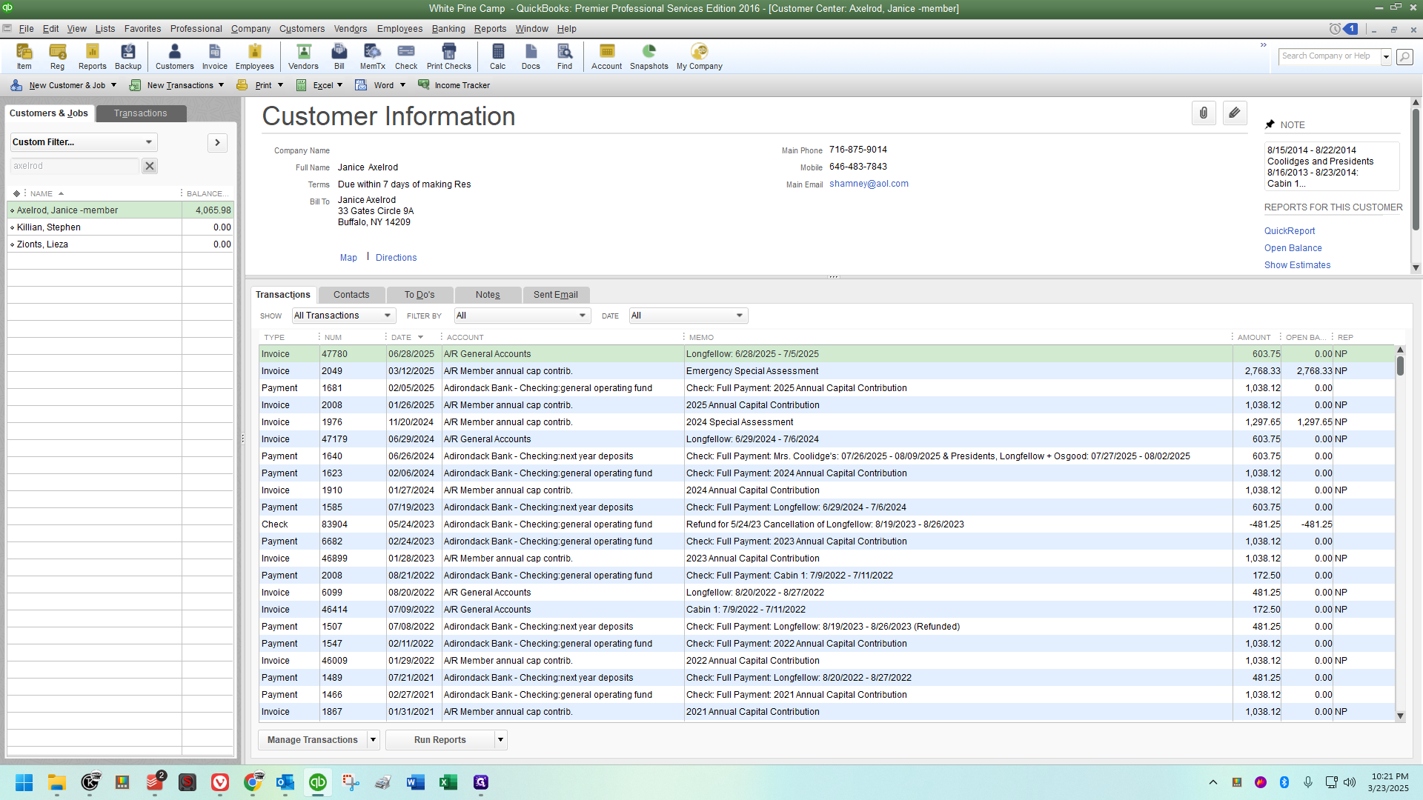This screenshot has width=1423, height=800.
Task: Open the Professional menu
Action: click(x=196, y=29)
